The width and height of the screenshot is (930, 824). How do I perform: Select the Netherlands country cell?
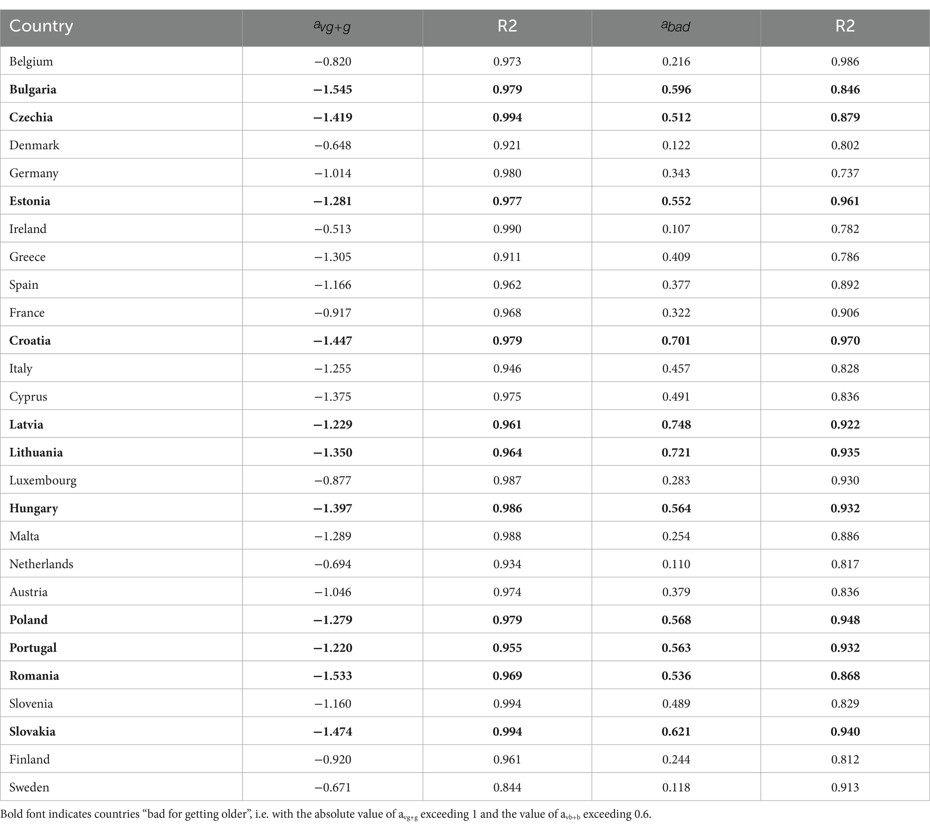coord(41,564)
